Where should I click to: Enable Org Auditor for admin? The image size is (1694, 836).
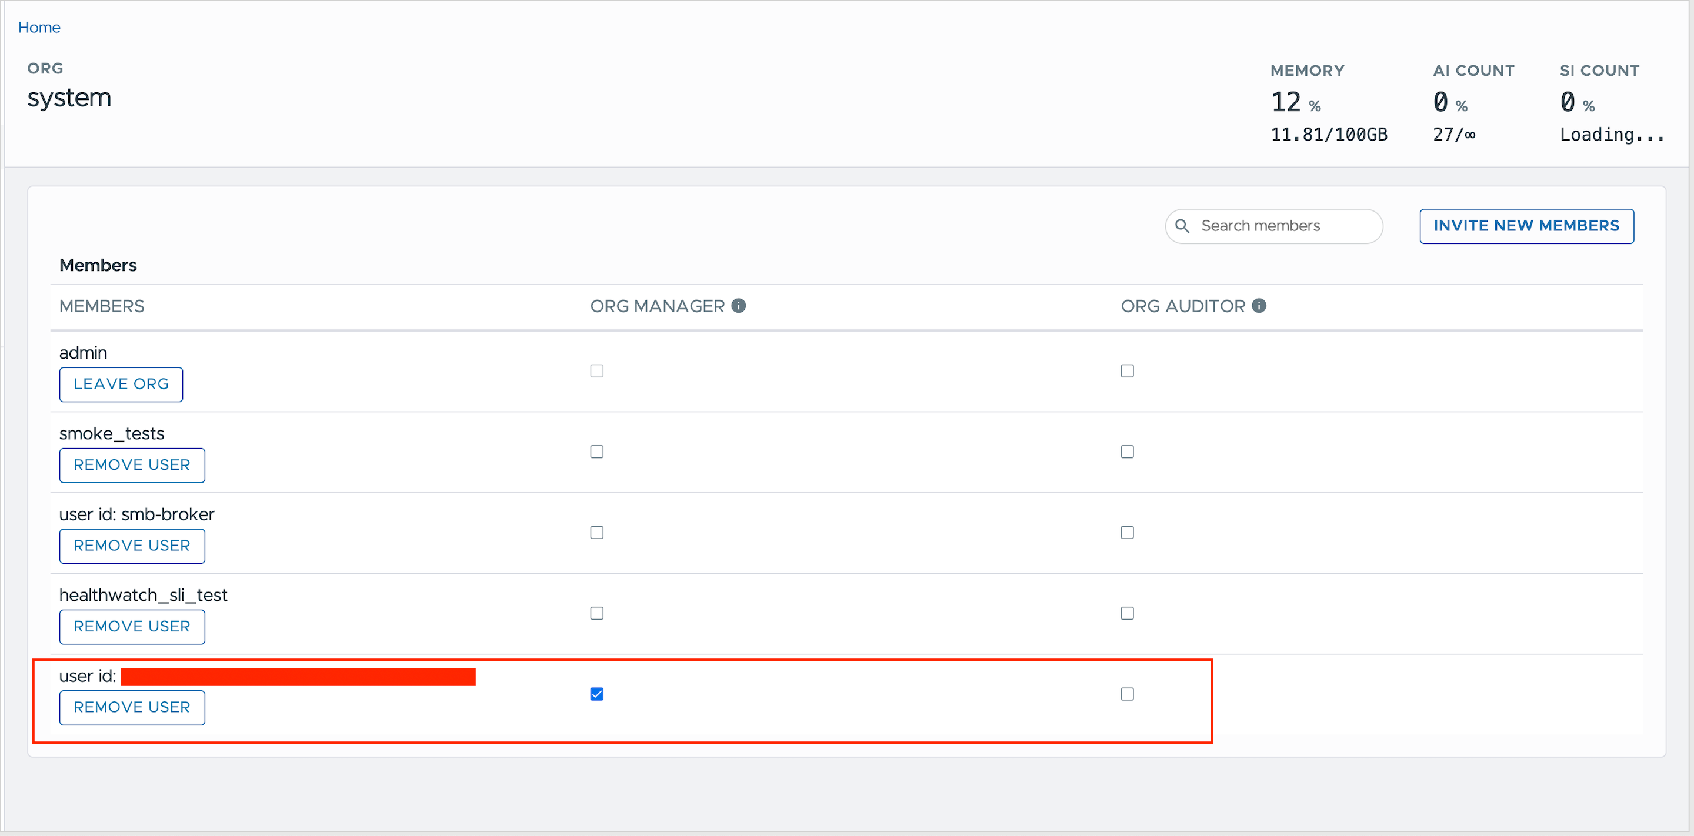(1127, 371)
